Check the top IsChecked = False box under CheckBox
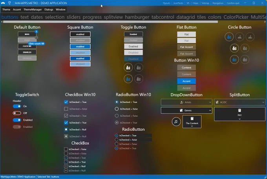The height and width of the screenshot is (179, 267). pos(66,149)
